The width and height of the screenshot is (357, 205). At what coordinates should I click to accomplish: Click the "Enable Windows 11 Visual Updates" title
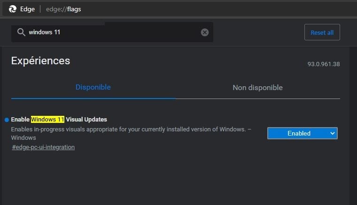click(59, 120)
